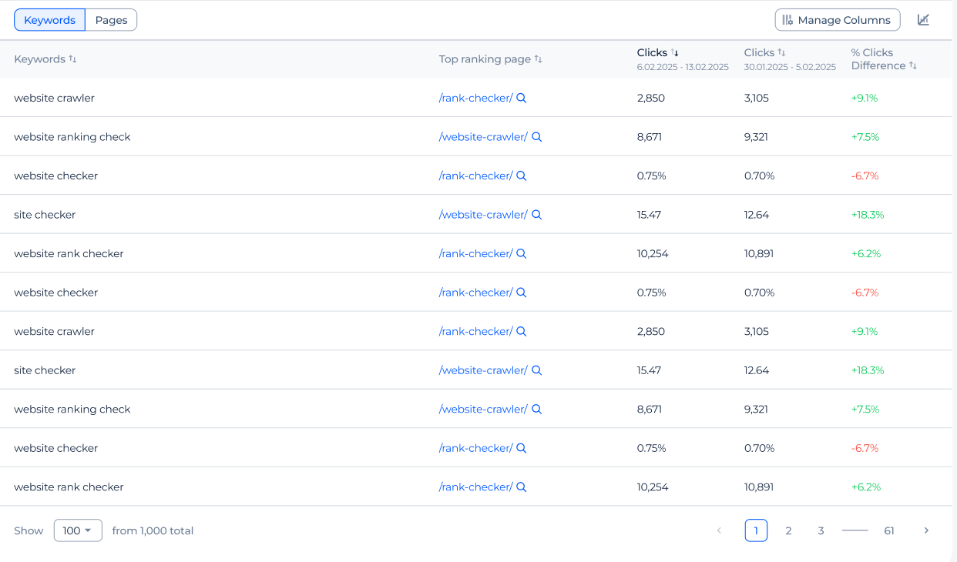Viewport: 957px width, 562px height.
Task: Click magnifier in the topmost site checker row
Action: pos(537,215)
